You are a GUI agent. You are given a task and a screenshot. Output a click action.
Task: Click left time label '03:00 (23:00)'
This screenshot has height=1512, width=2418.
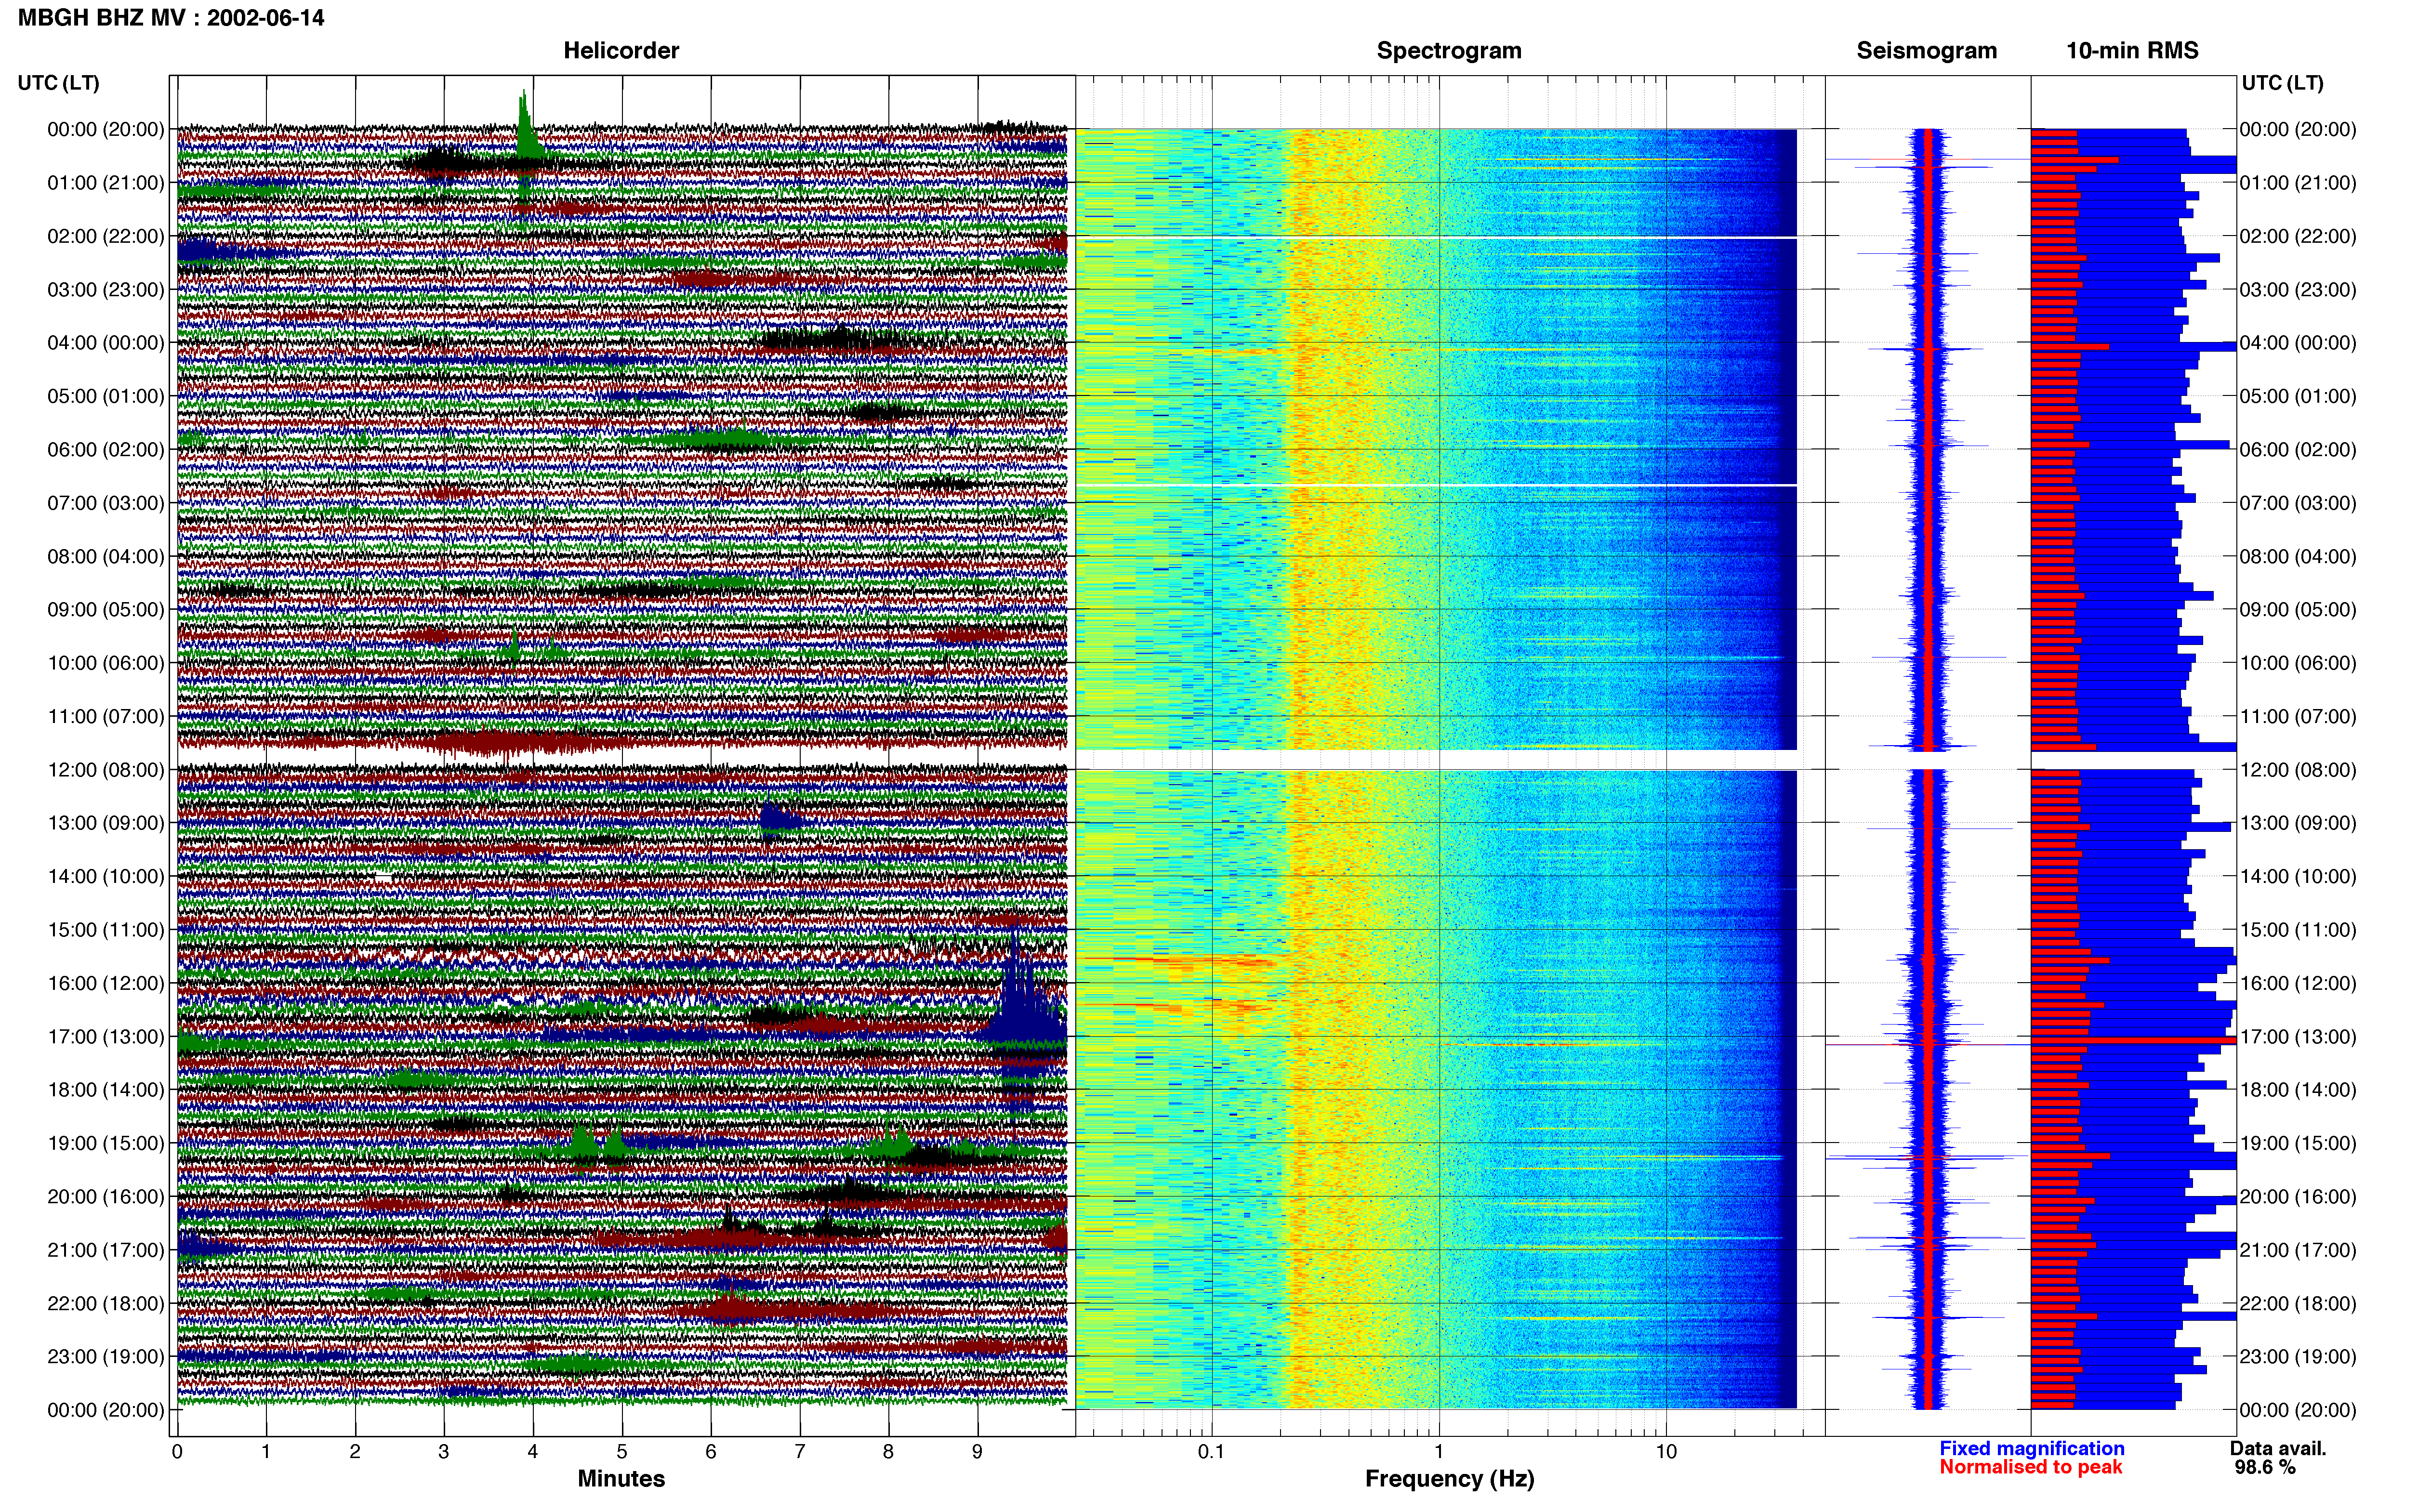click(105, 289)
